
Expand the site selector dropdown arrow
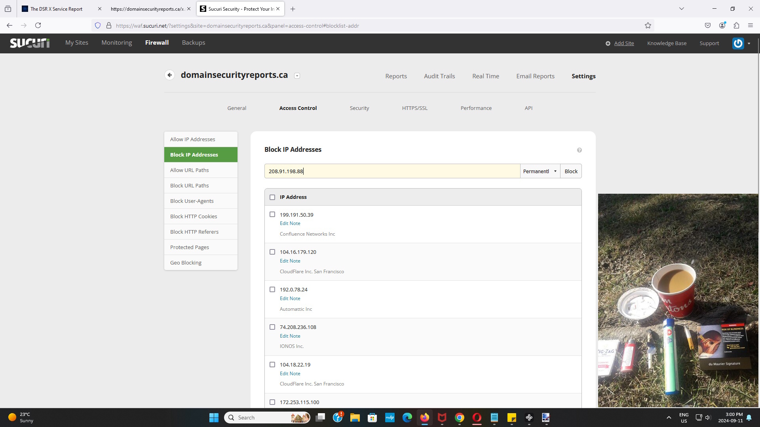(x=297, y=76)
